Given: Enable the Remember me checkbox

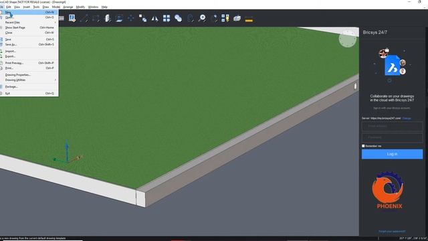Looking at the screenshot, I should pos(363,146).
